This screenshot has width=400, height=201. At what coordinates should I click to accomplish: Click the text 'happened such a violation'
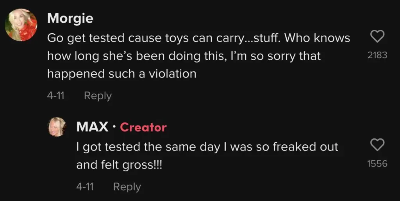(121, 74)
